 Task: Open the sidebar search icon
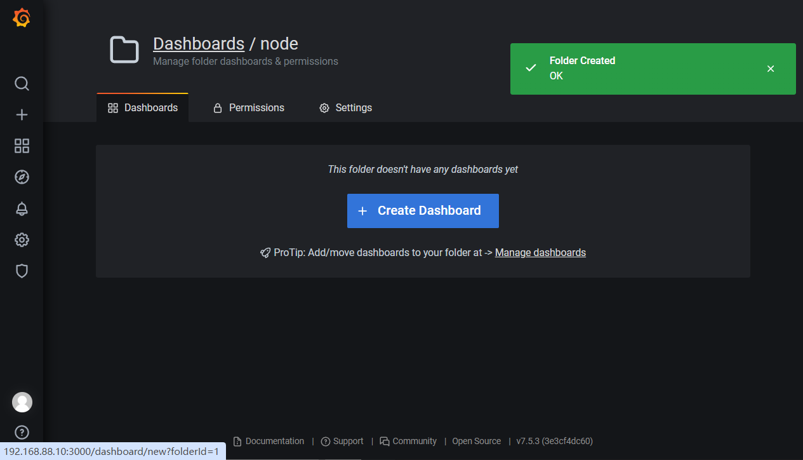(x=22, y=84)
